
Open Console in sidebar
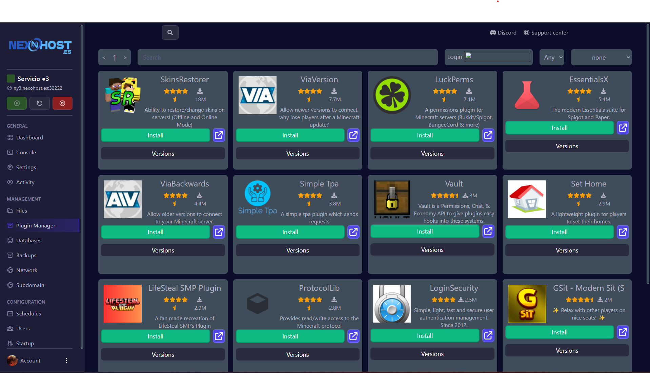(x=40, y=152)
